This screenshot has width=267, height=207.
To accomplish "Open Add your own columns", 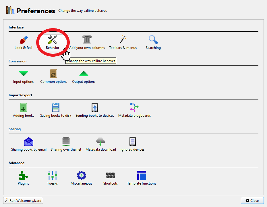I will coord(87,43).
